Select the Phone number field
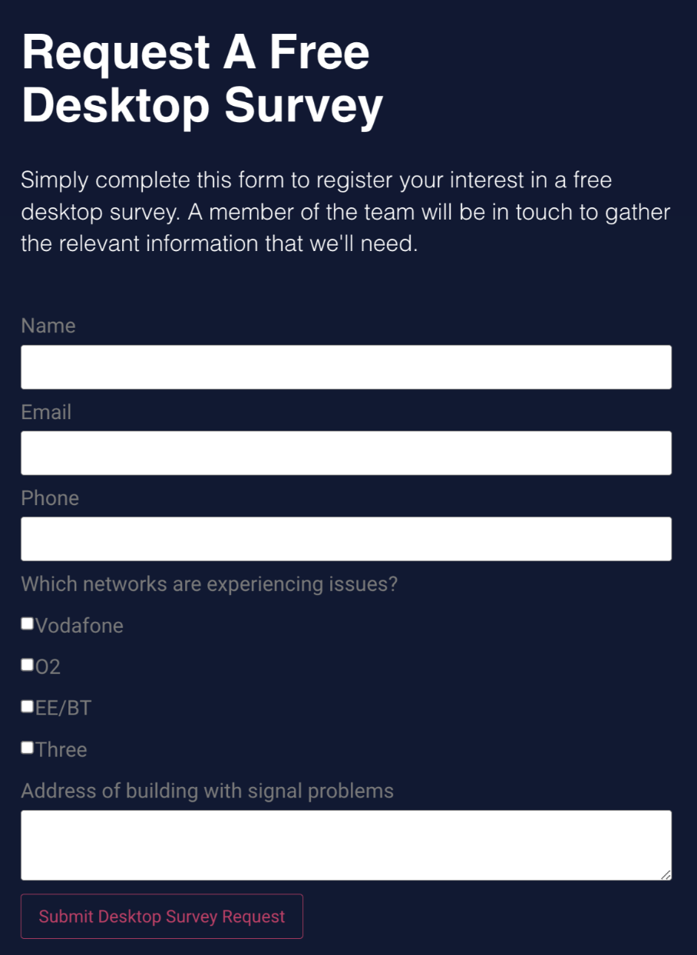The height and width of the screenshot is (955, 697). point(345,539)
